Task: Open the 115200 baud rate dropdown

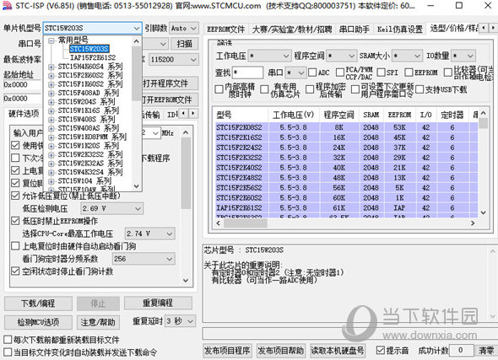Action: (x=173, y=59)
